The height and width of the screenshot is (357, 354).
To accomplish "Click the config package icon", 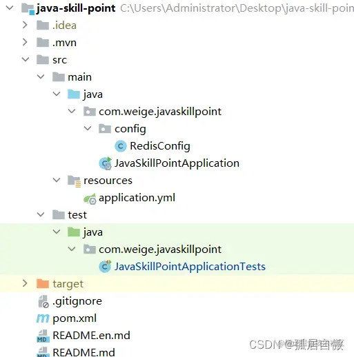I will coord(105,129).
